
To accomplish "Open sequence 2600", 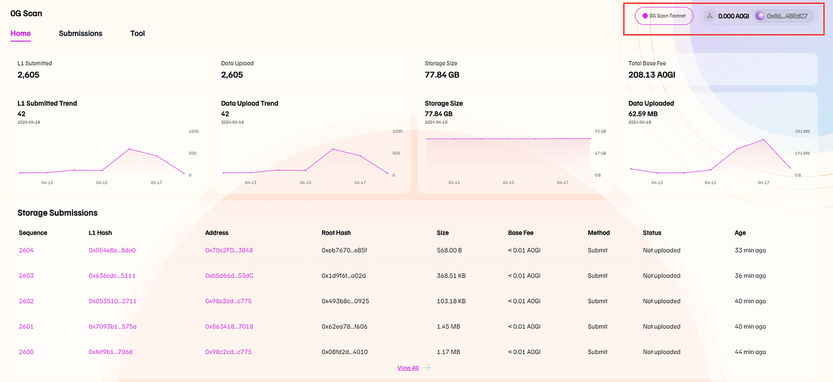I will pyautogui.click(x=26, y=352).
